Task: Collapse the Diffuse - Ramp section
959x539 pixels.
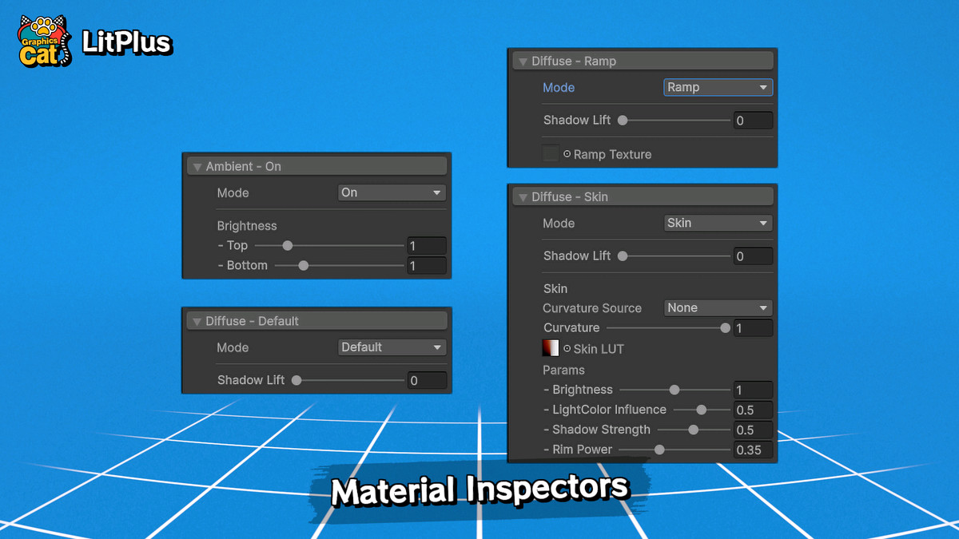Action: [523, 60]
